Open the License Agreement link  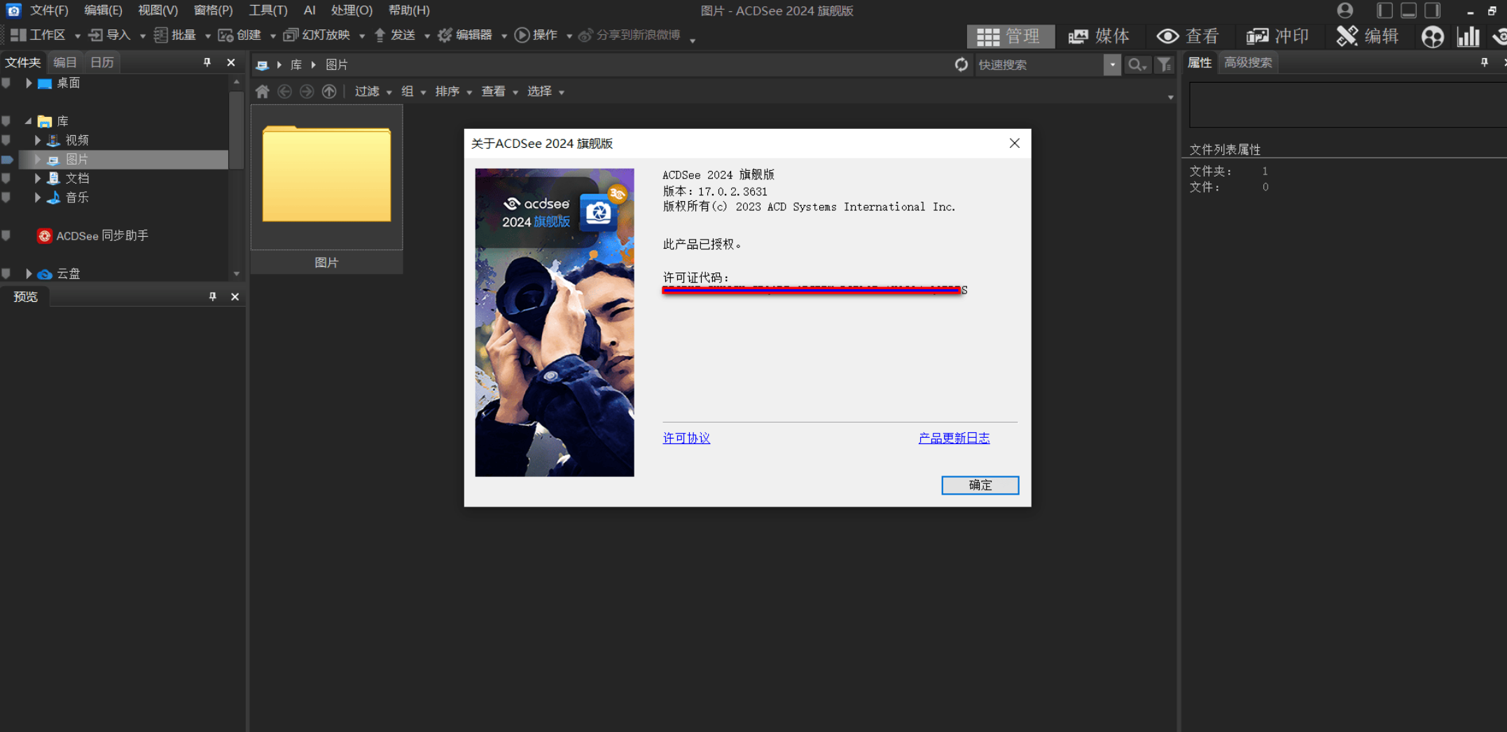(686, 438)
